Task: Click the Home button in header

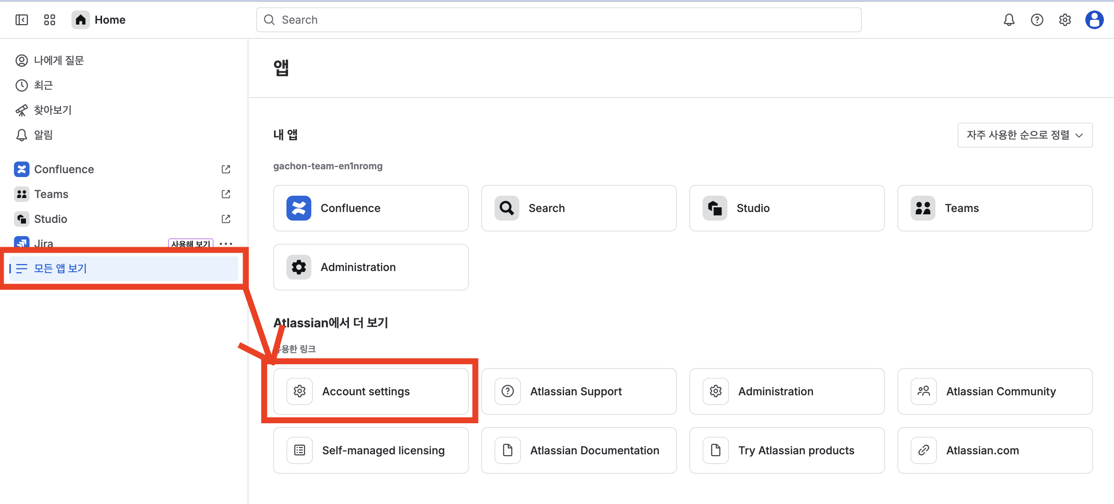Action: click(x=99, y=20)
